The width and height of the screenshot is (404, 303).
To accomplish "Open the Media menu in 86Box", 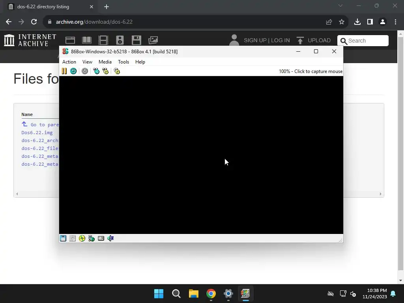I will 105,62.
